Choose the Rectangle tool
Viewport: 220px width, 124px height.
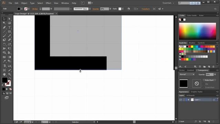click(x=9, y=32)
